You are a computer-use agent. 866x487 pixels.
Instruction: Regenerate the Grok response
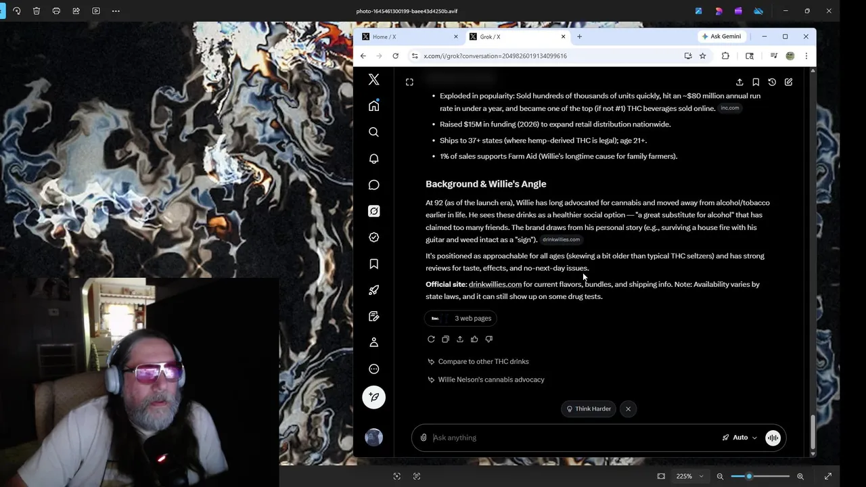point(431,339)
